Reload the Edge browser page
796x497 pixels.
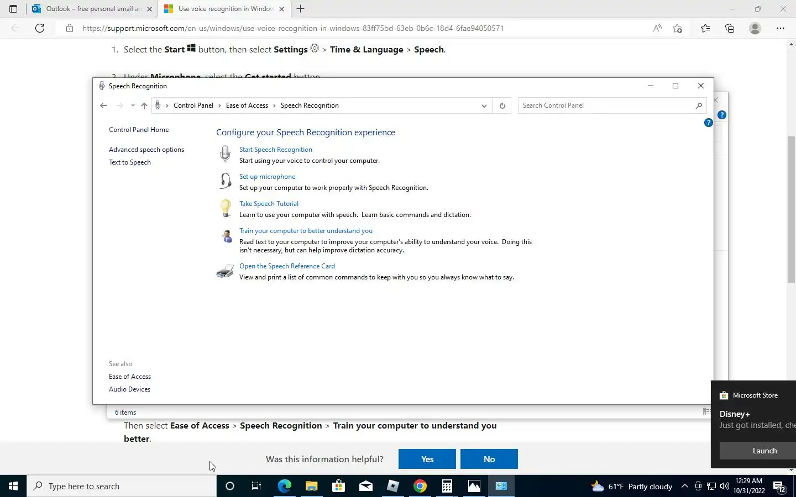[40, 28]
